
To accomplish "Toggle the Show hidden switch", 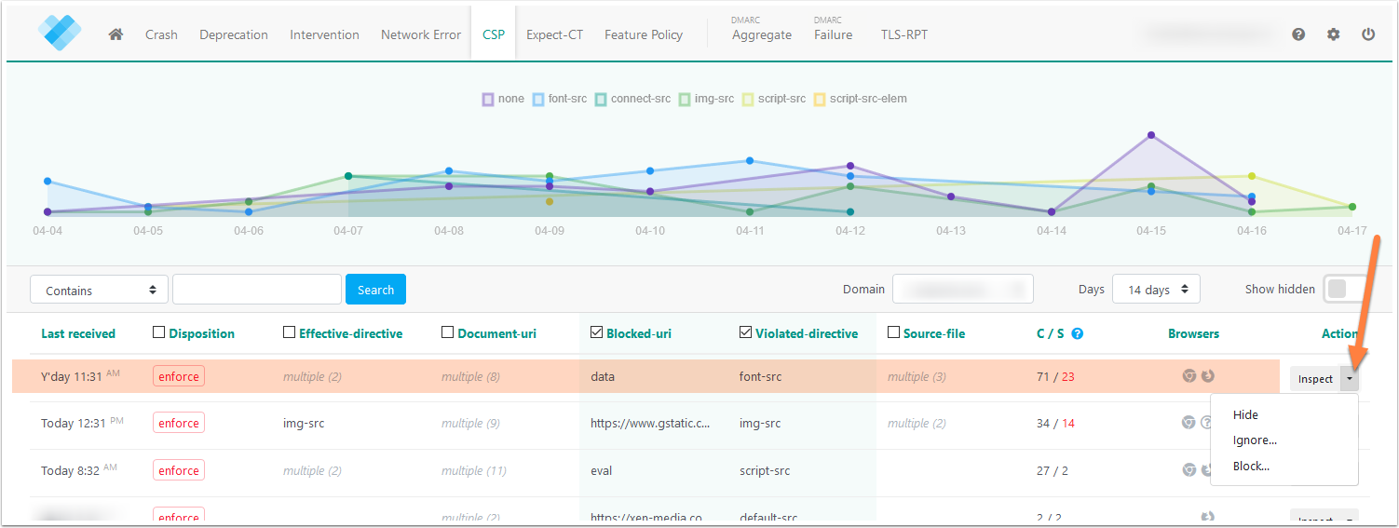I will coord(1343,289).
